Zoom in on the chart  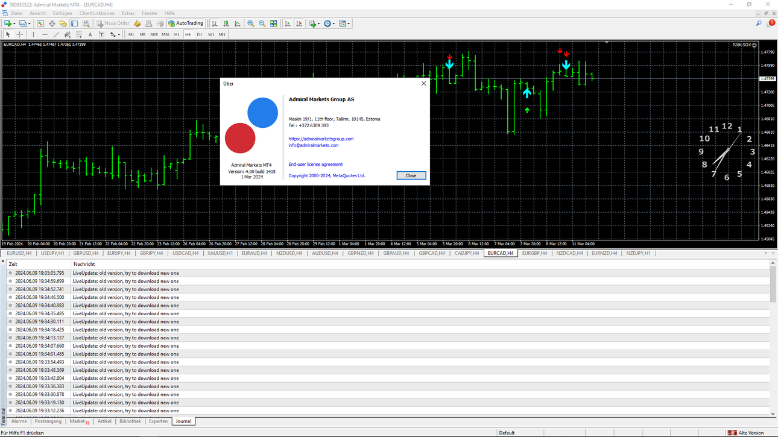(251, 24)
